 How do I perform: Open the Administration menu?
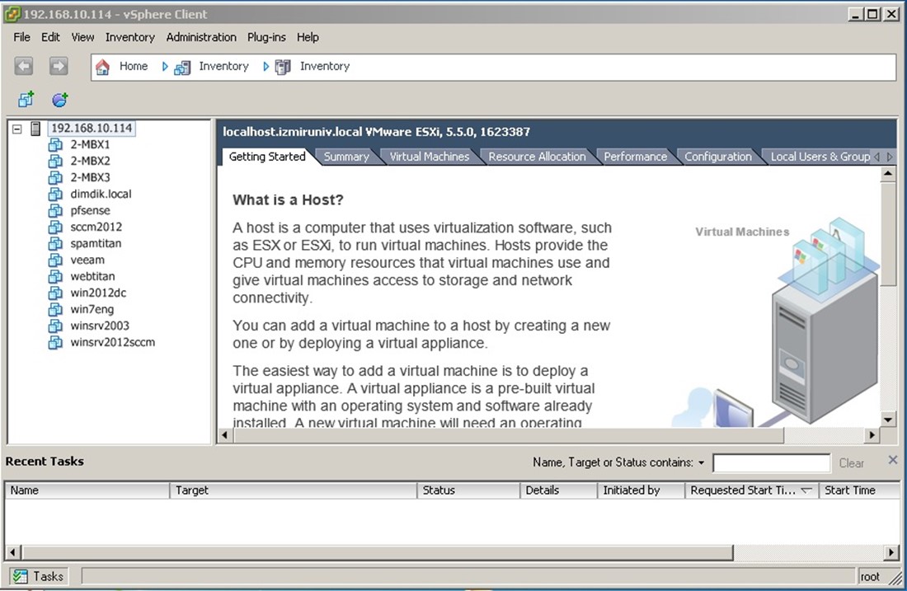click(201, 37)
